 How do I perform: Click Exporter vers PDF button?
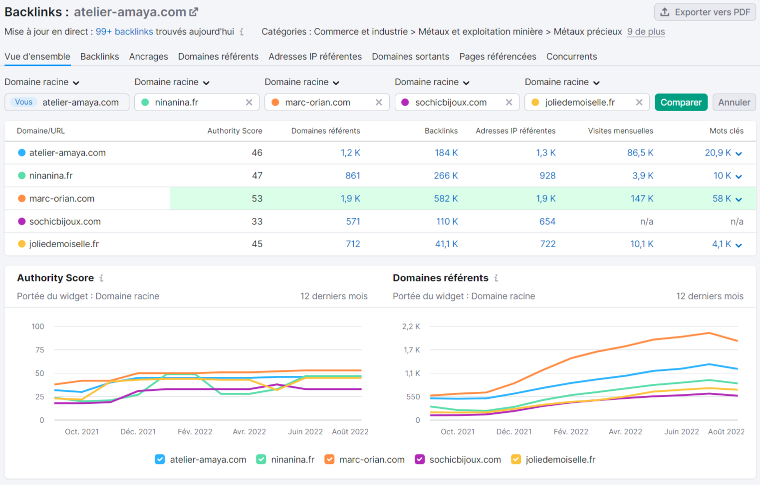pos(705,12)
